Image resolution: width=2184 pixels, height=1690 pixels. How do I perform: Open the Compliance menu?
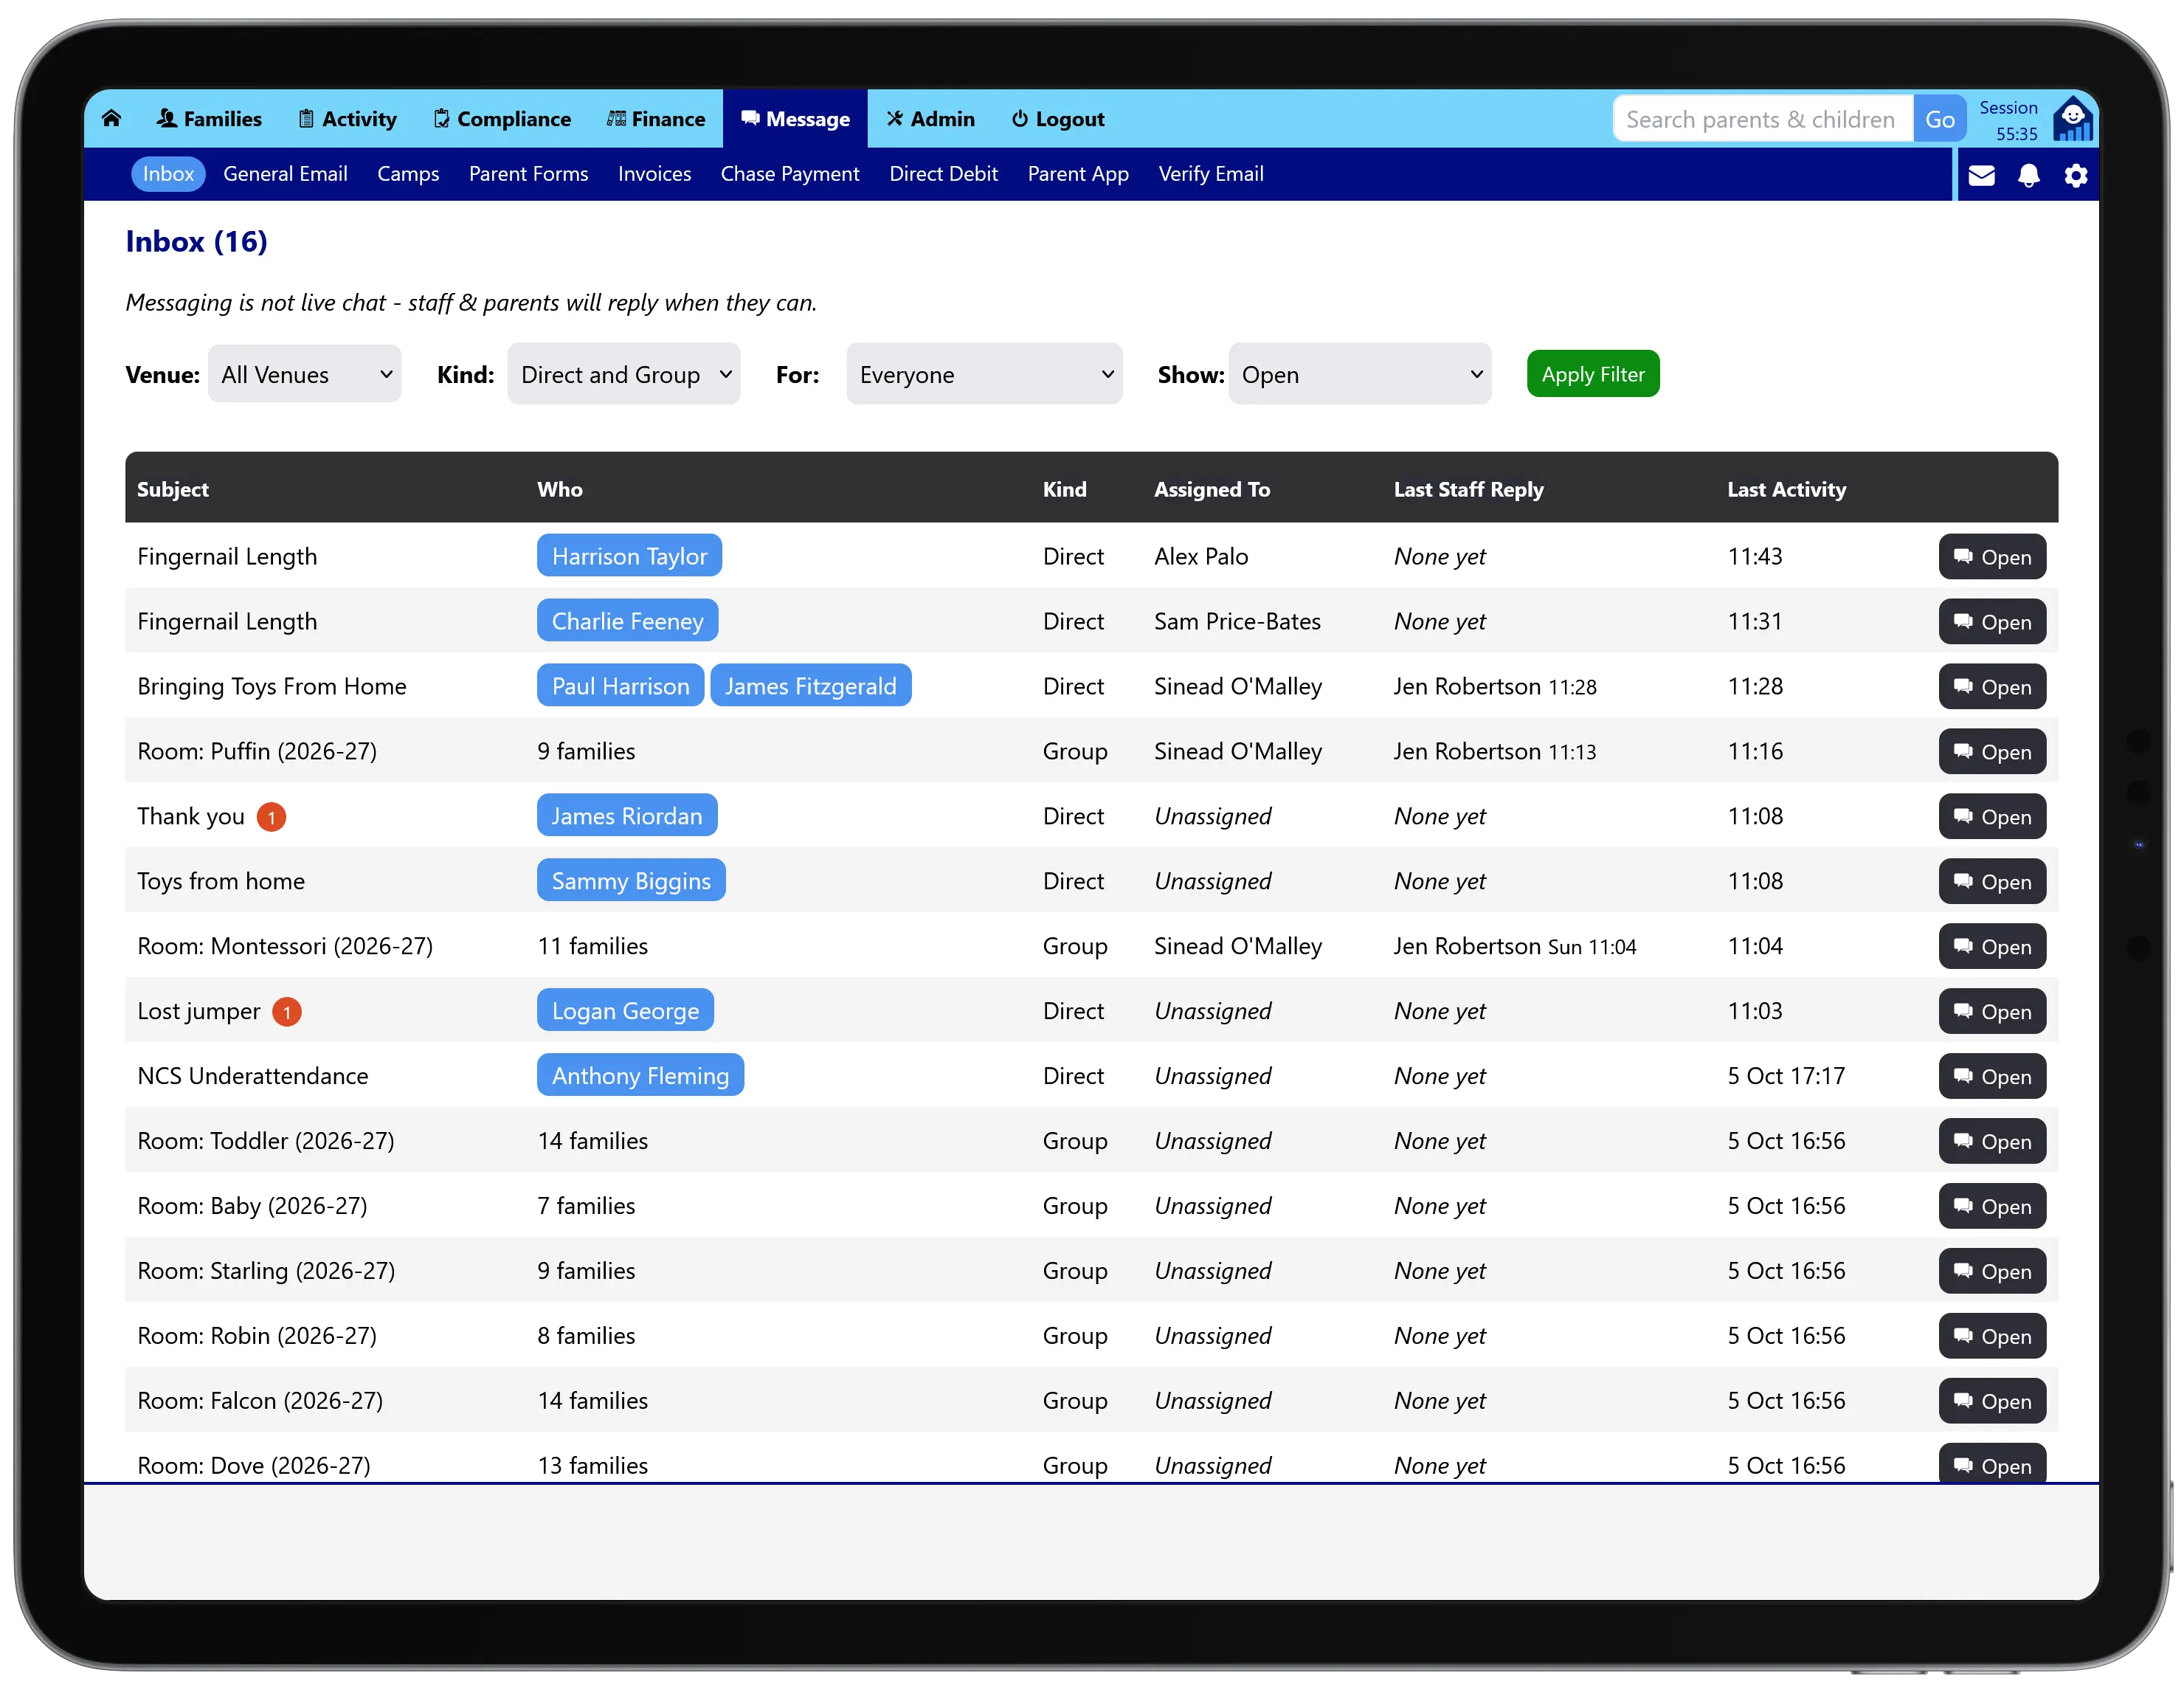click(x=502, y=119)
